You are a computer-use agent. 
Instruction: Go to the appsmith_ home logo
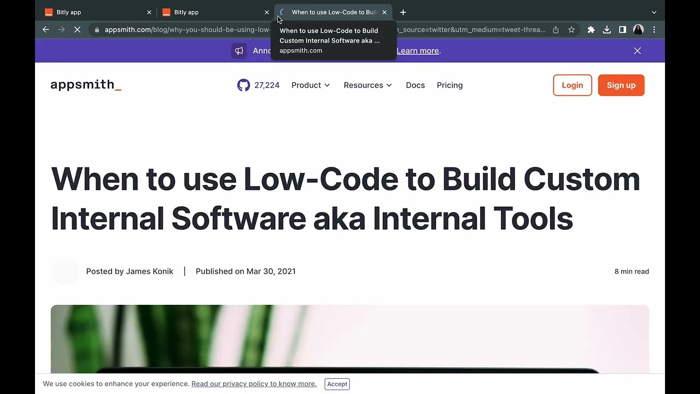pyautogui.click(x=86, y=85)
